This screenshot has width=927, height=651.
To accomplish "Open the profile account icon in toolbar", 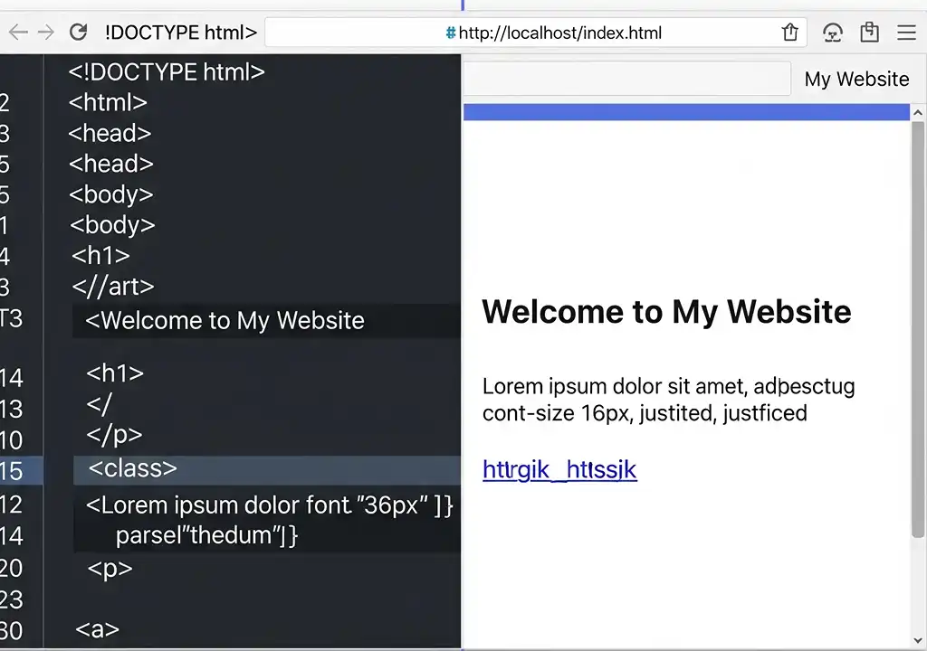I will pos(833,32).
